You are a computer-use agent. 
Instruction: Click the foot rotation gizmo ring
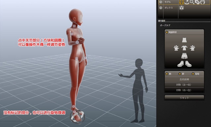pyautogui.click(x=77, y=116)
